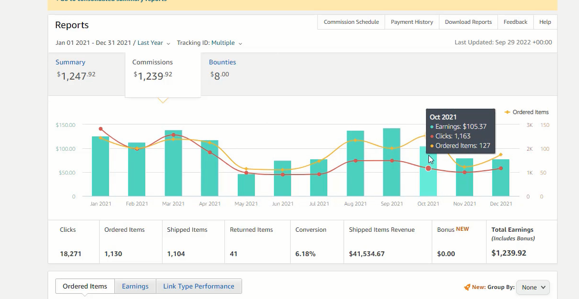Open Download Reports
Viewport: 579px width, 299px height.
[x=468, y=22]
